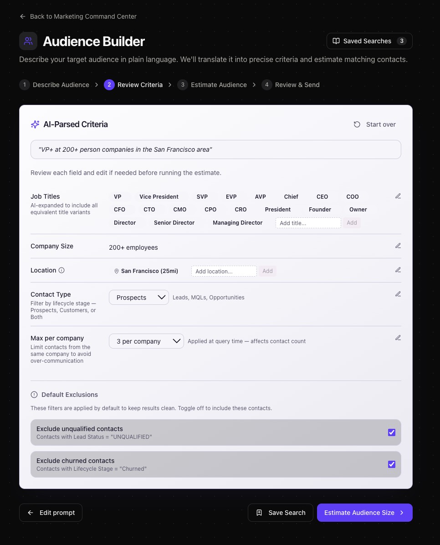Click the Save Search button
440x545 pixels.
pos(281,513)
